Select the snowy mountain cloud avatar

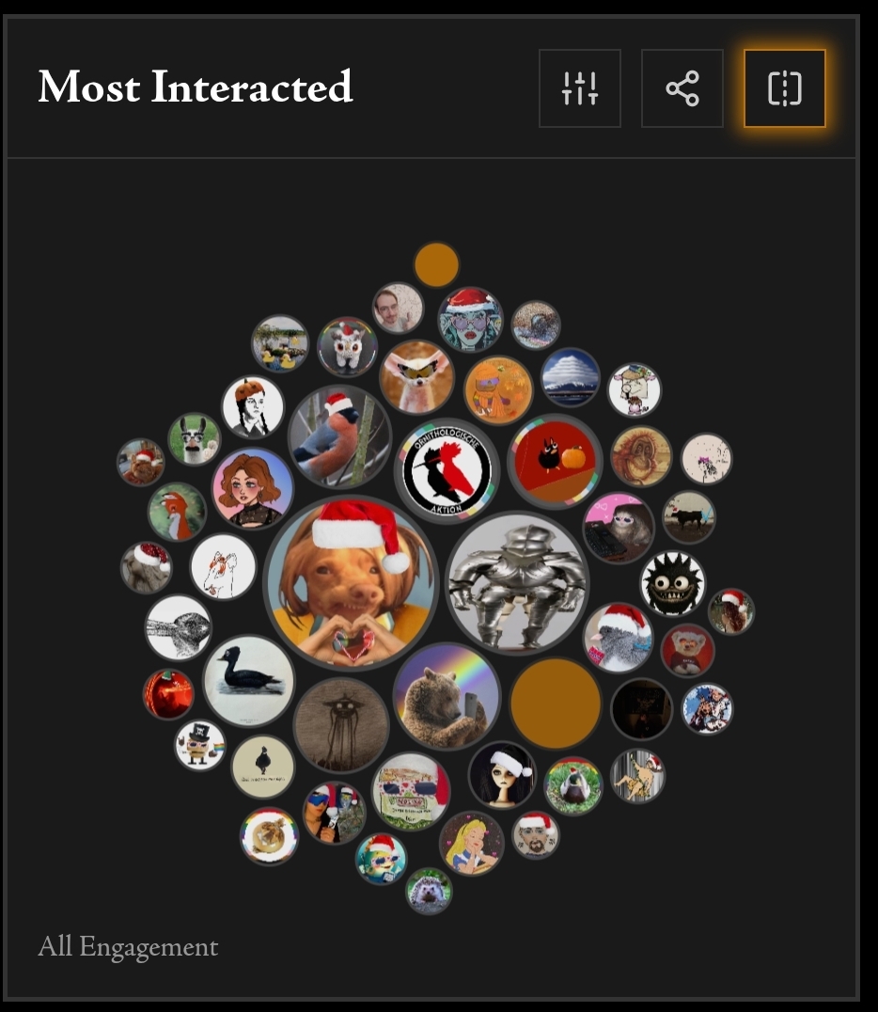click(571, 377)
